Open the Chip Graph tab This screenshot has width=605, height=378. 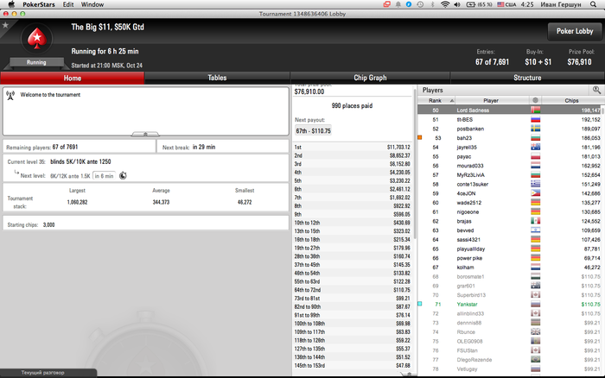(x=370, y=78)
